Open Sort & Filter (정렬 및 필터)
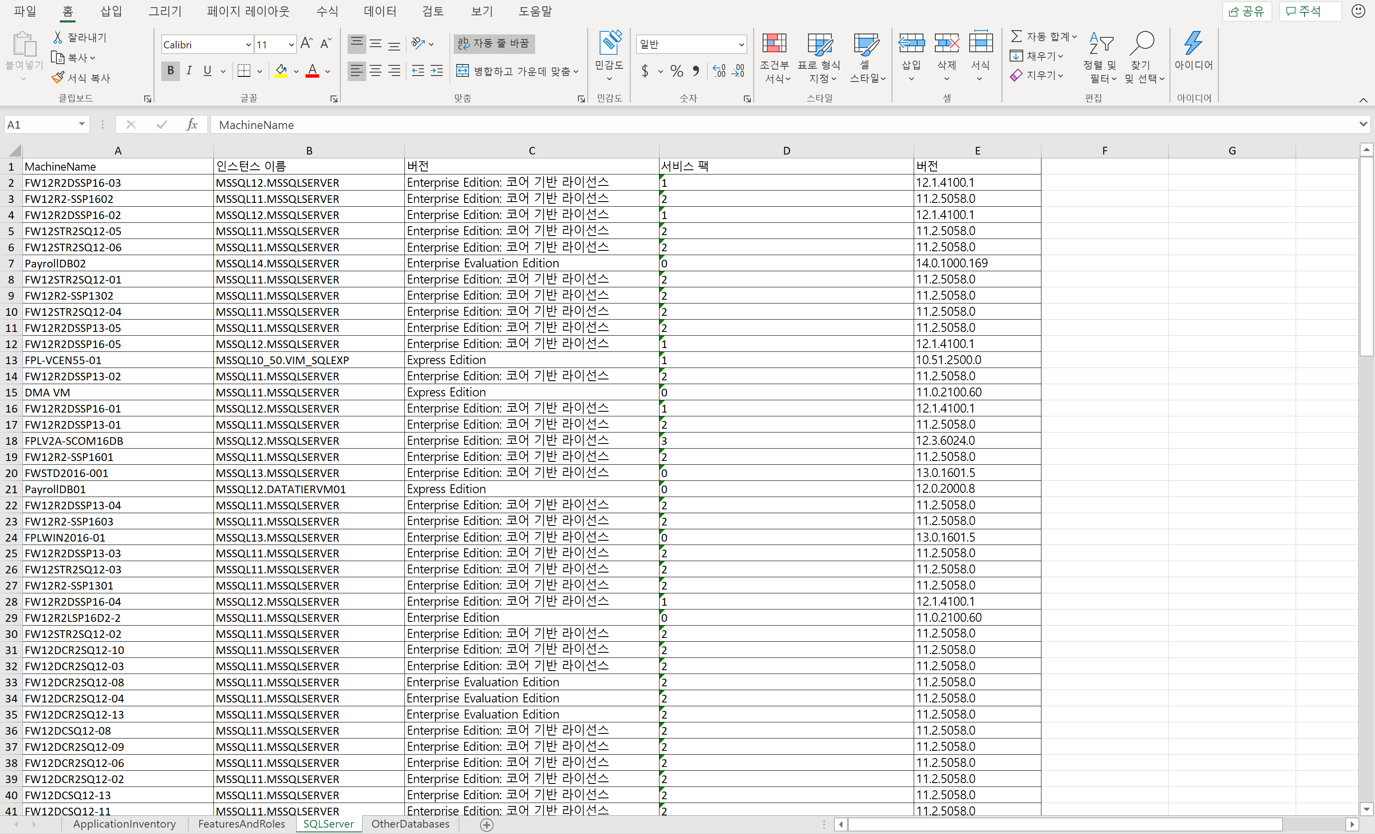This screenshot has height=834, width=1375. pyautogui.click(x=1100, y=57)
